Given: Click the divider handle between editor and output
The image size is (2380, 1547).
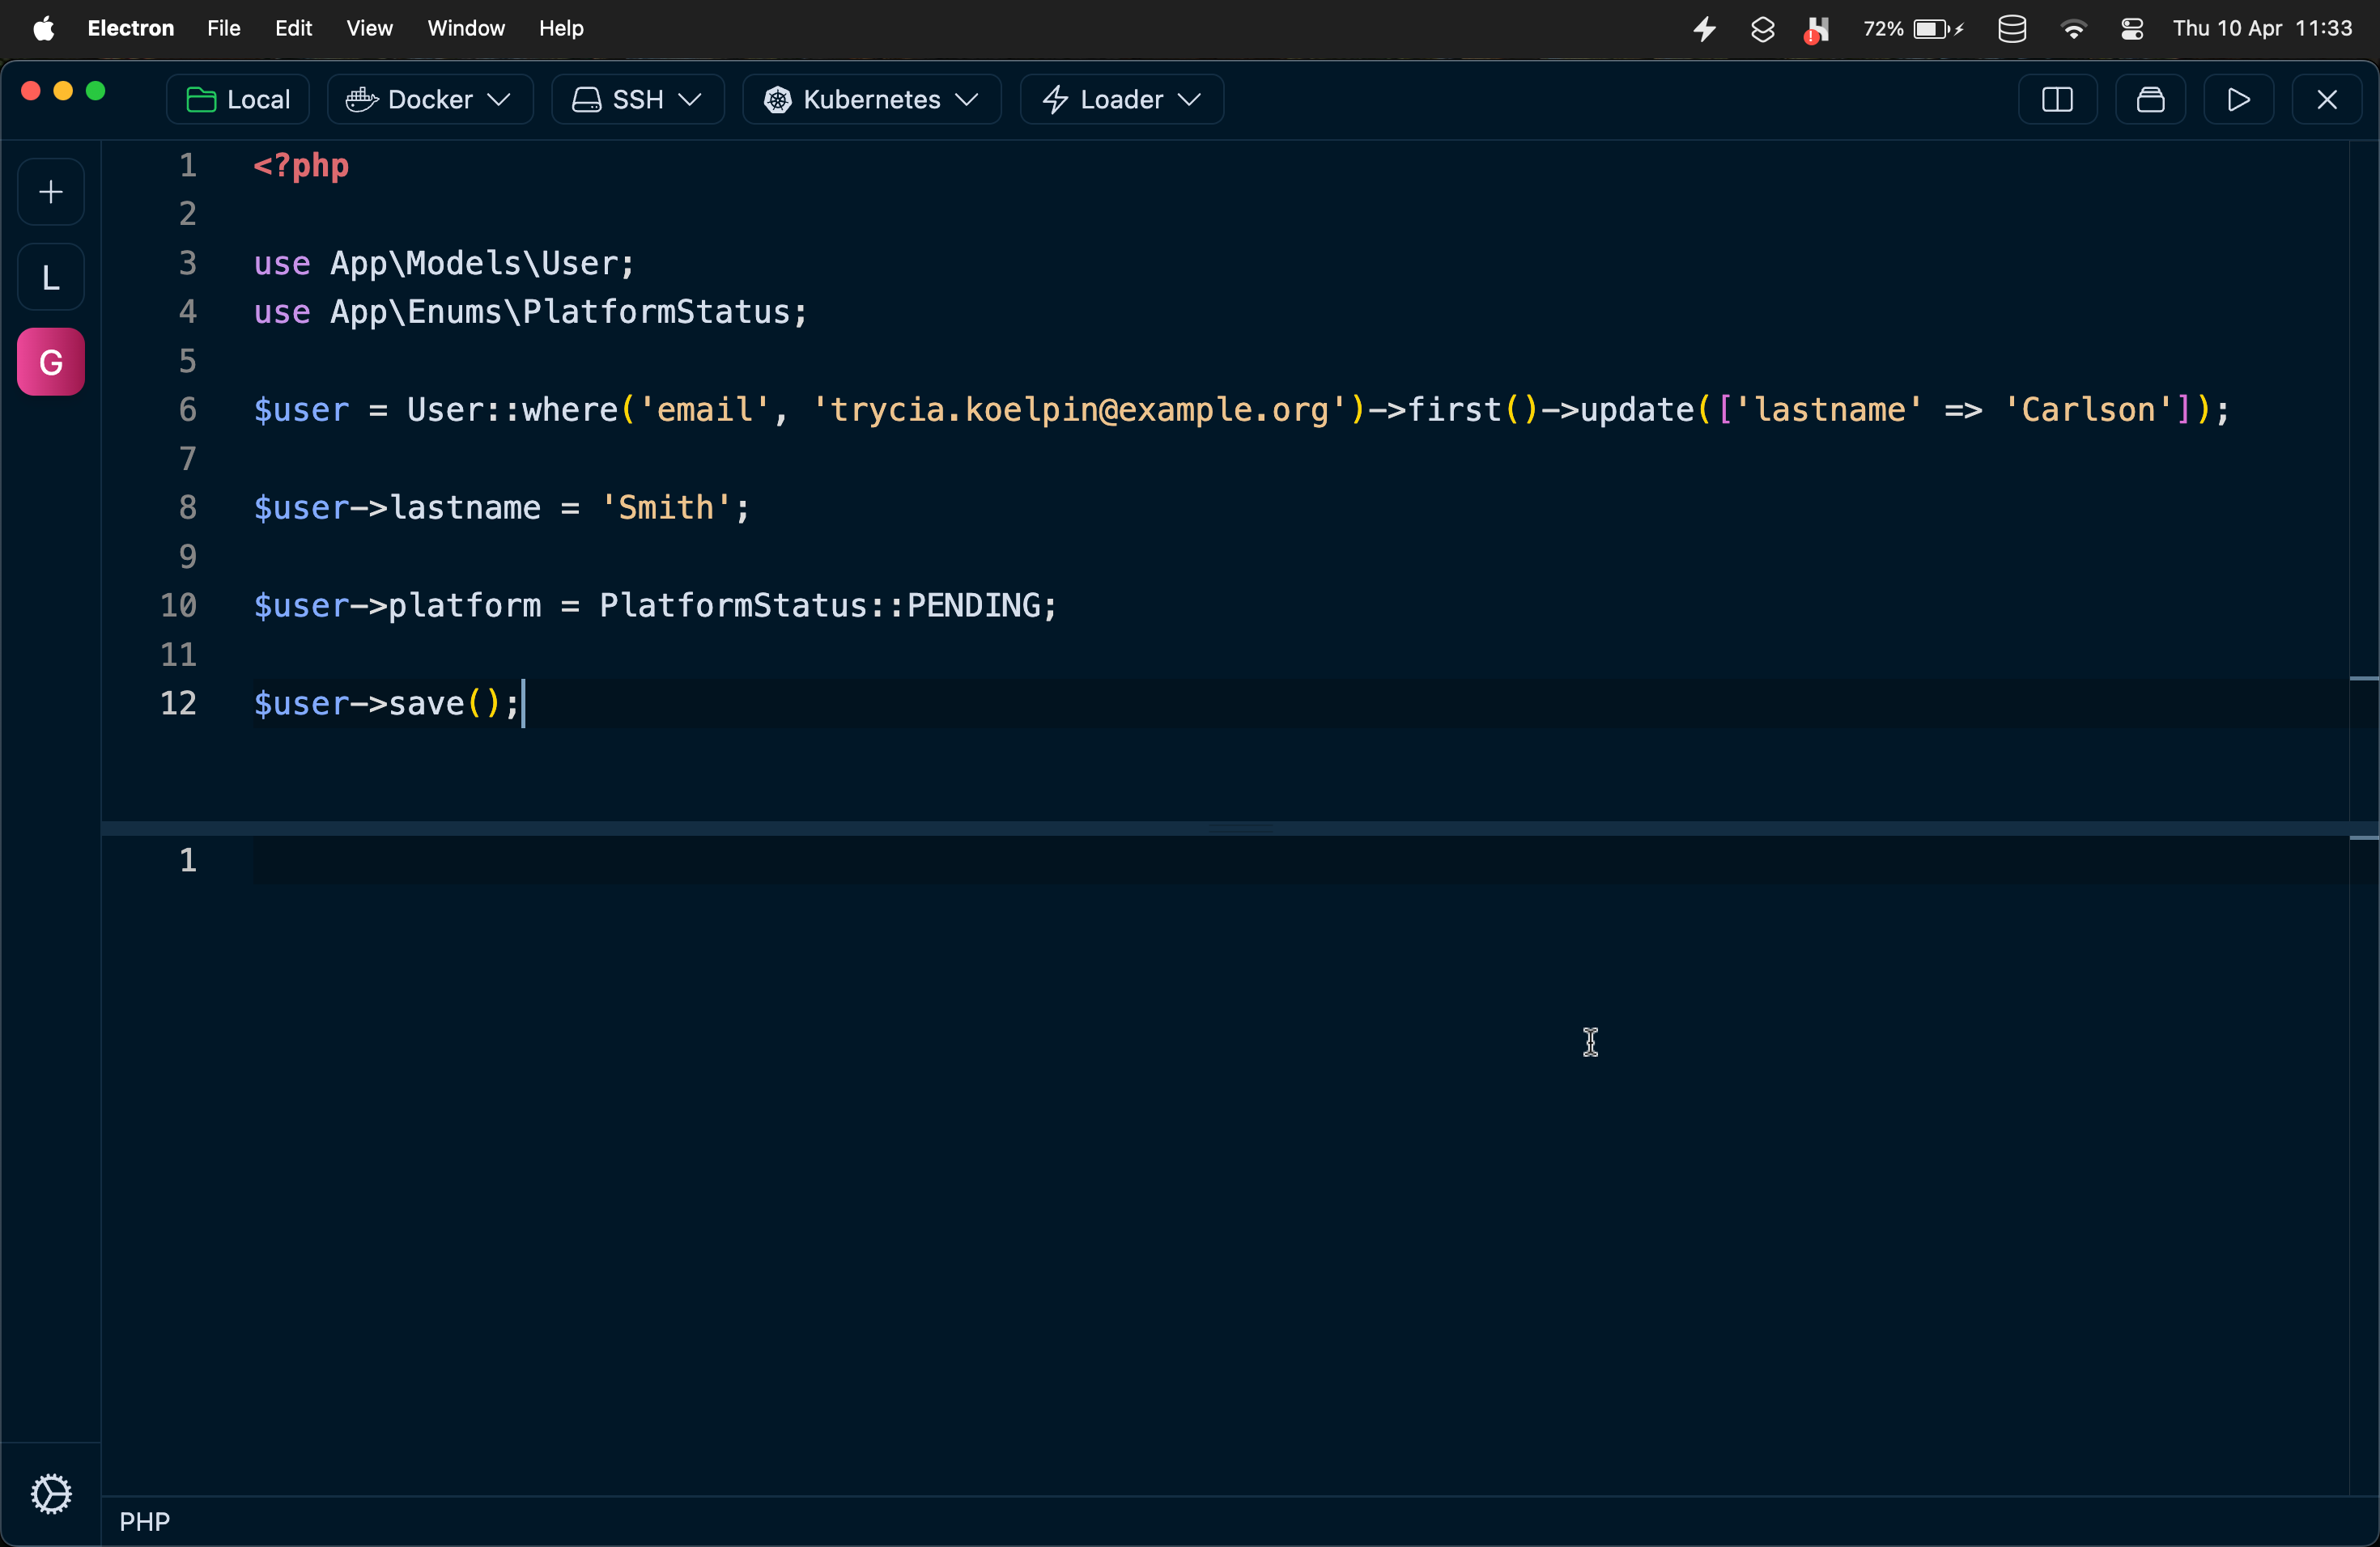Looking at the screenshot, I should (x=1239, y=829).
